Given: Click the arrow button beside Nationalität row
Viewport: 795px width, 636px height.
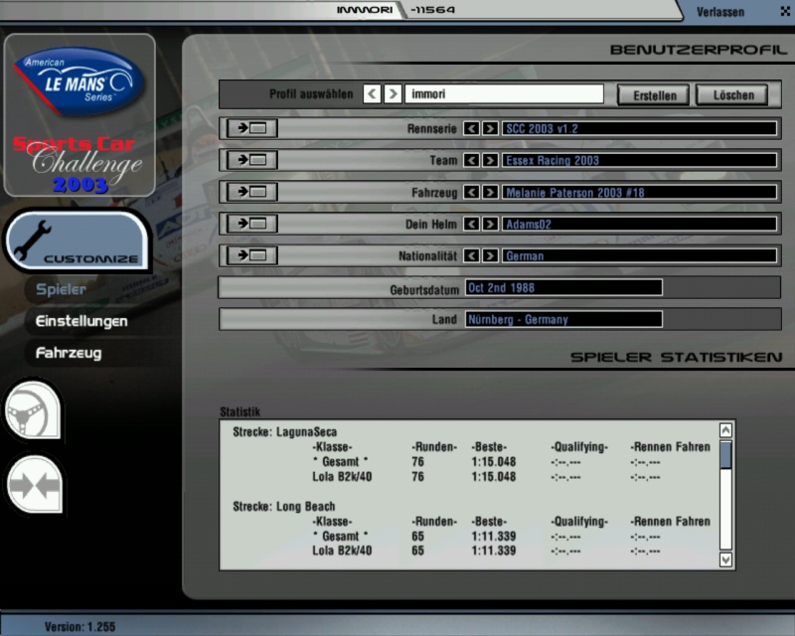Looking at the screenshot, I should 251,256.
